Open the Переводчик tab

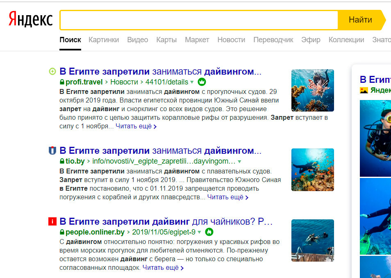(x=273, y=40)
